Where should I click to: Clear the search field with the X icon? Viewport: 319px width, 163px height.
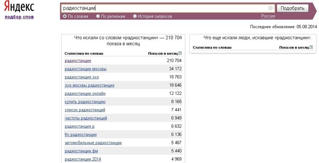point(270,8)
